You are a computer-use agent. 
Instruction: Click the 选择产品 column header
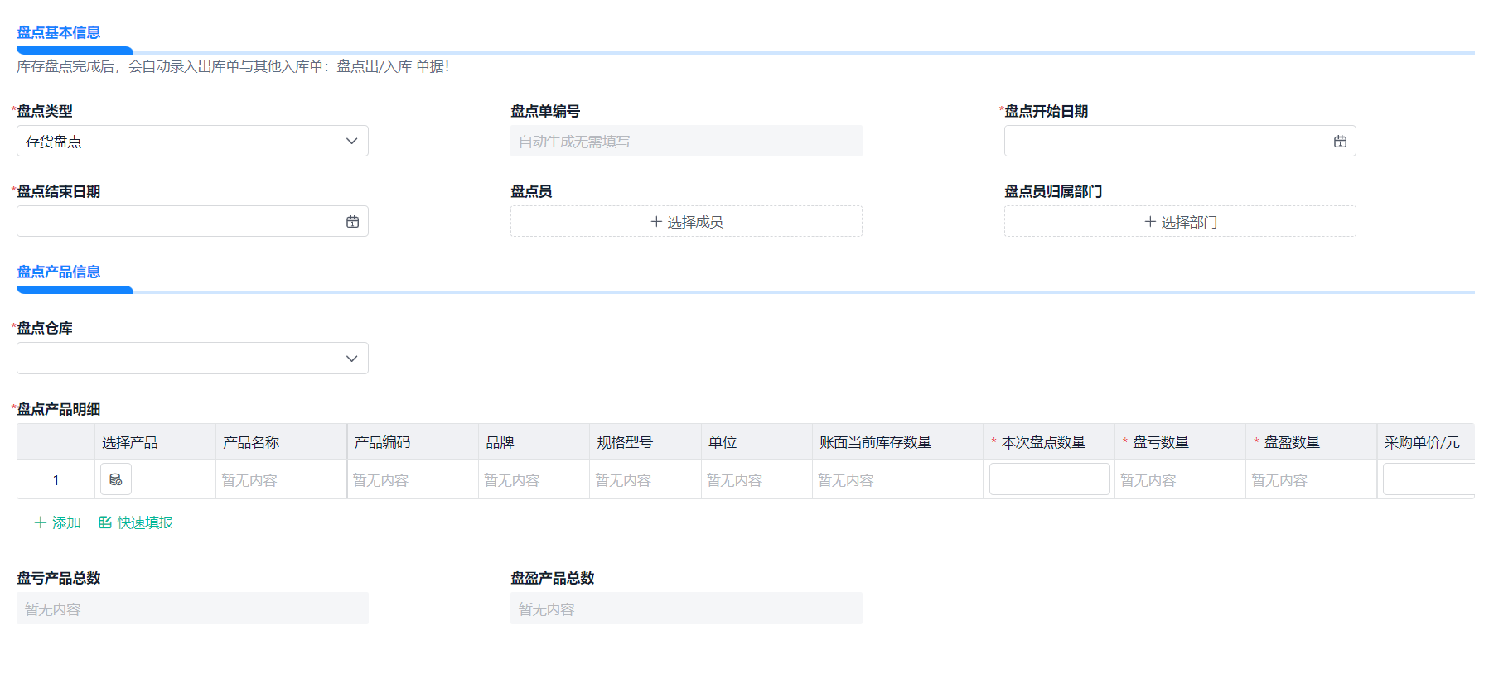point(155,442)
